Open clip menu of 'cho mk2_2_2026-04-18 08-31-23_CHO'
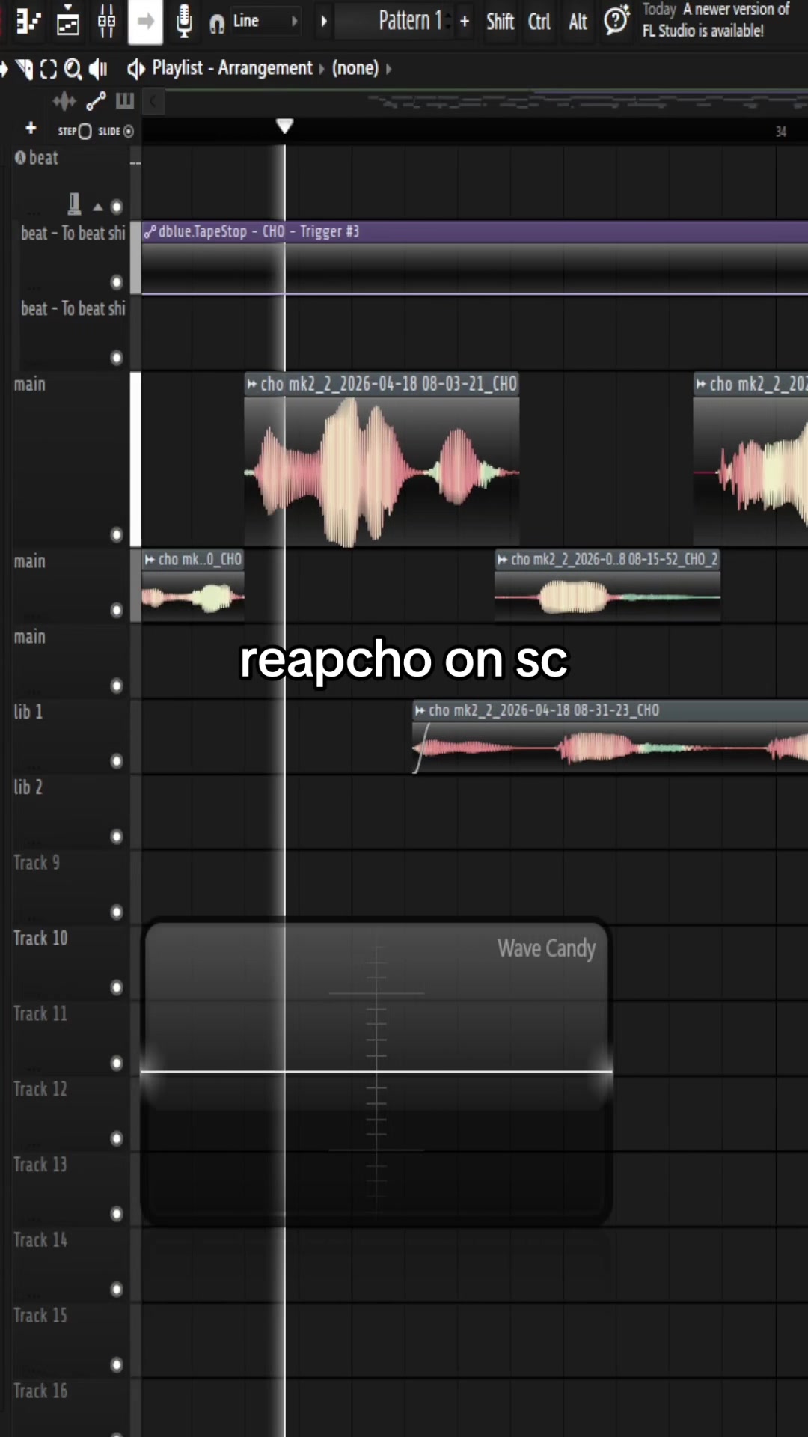 click(420, 710)
